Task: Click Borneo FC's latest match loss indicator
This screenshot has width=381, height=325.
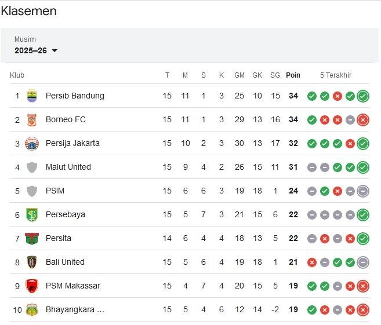Action: click(x=363, y=120)
